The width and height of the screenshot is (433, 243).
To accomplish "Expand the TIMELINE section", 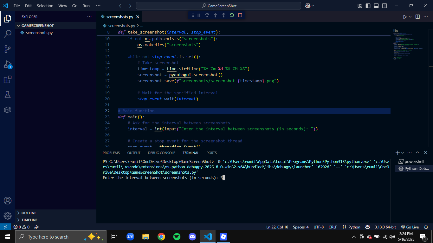I will (29, 220).
